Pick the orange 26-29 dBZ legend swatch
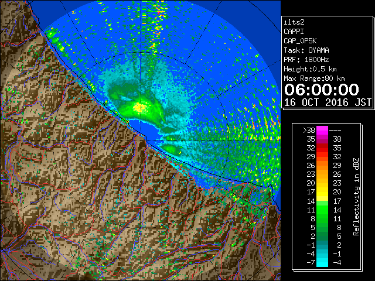This screenshot has width=375, height=281. [x=322, y=166]
